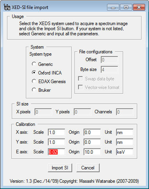Click the E axis Unit field showing keV
The height and width of the screenshot is (189, 149).
(x=125, y=152)
